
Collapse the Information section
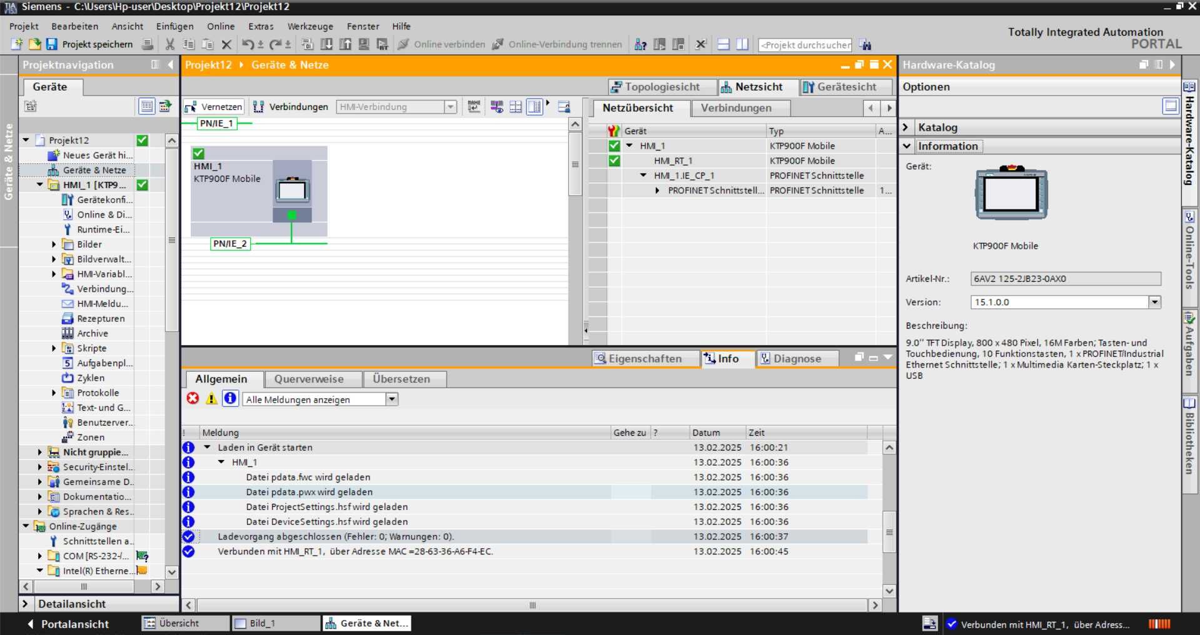click(907, 146)
